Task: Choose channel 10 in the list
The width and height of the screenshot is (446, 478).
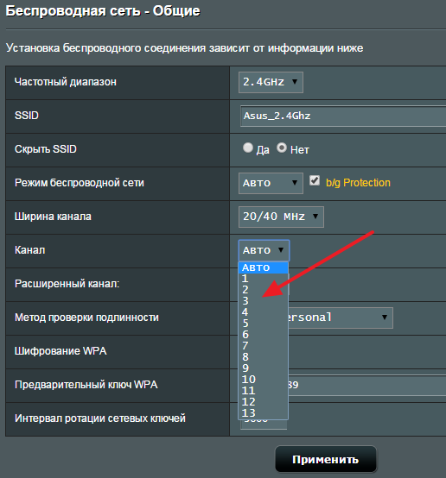Action: pos(263,380)
